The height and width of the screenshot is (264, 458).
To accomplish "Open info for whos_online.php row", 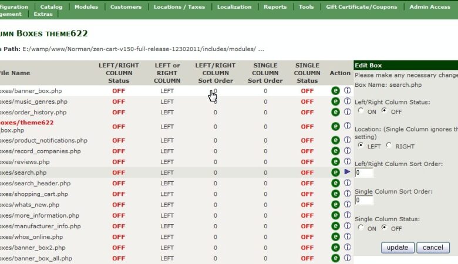I will click(347, 236).
